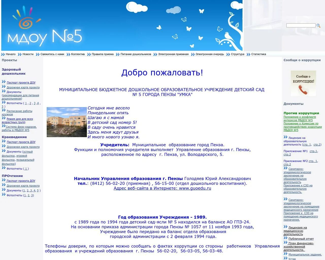This screenshot has width=325, height=260.
Task: Click arrow icon beside Электронная очередь
Action: tap(193, 54)
